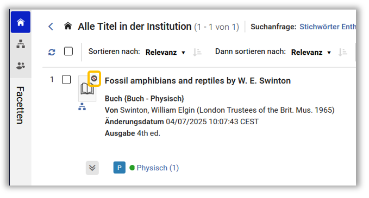Click the red suppressed indicator icon
The height and width of the screenshot is (198, 369).
pyautogui.click(x=94, y=79)
